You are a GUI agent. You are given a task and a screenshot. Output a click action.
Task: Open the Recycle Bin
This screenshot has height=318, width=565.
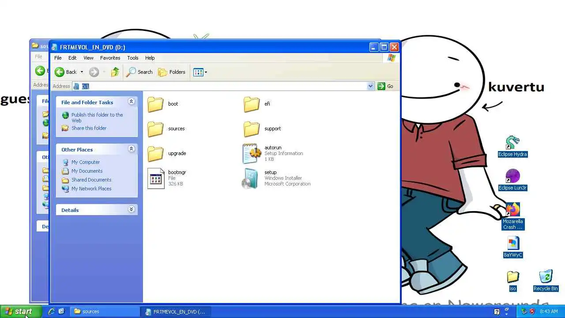(546, 281)
